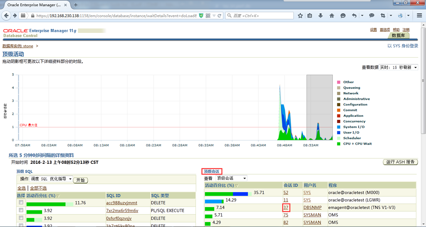
Task: Open the Firefox hamburger menu
Action: coord(420,15)
